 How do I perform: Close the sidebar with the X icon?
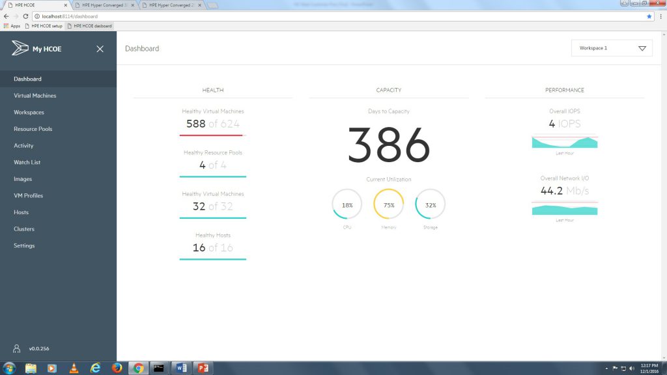pos(100,49)
